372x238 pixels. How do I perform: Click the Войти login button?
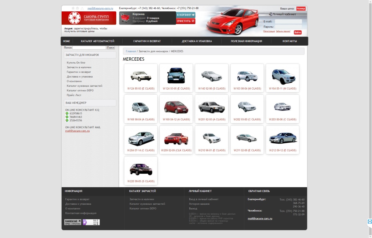pyautogui.click(x=298, y=33)
